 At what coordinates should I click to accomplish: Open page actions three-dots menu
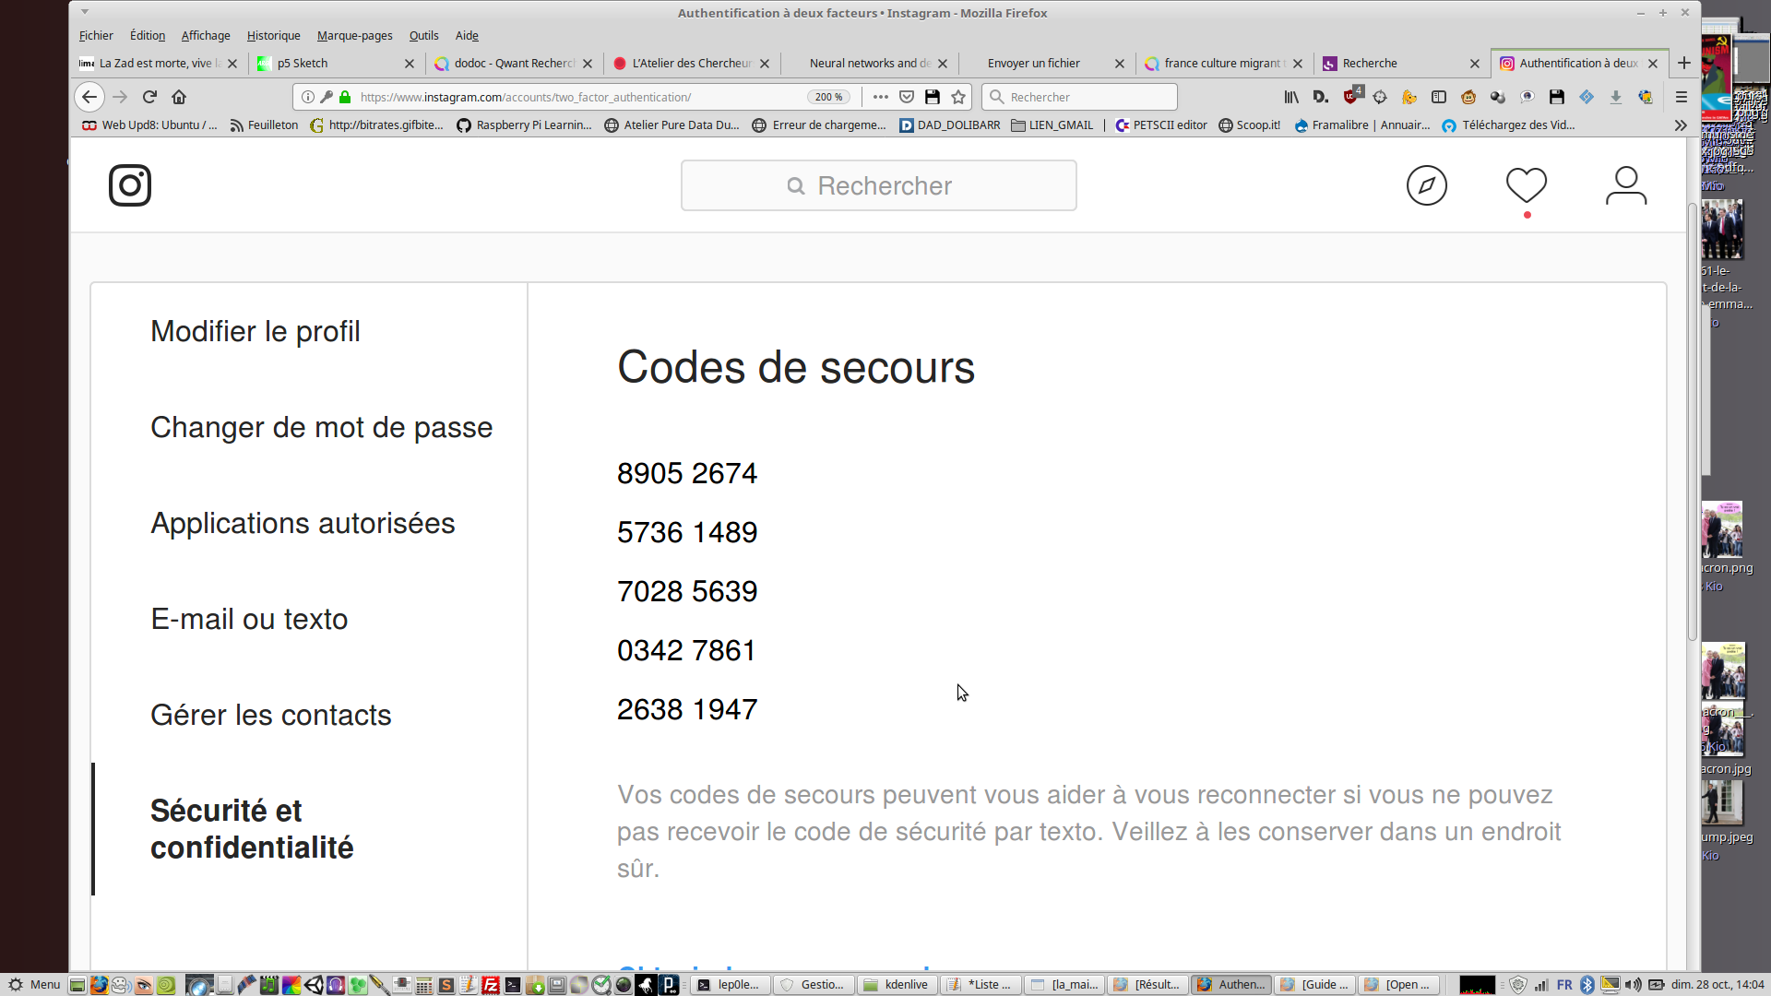pos(881,97)
